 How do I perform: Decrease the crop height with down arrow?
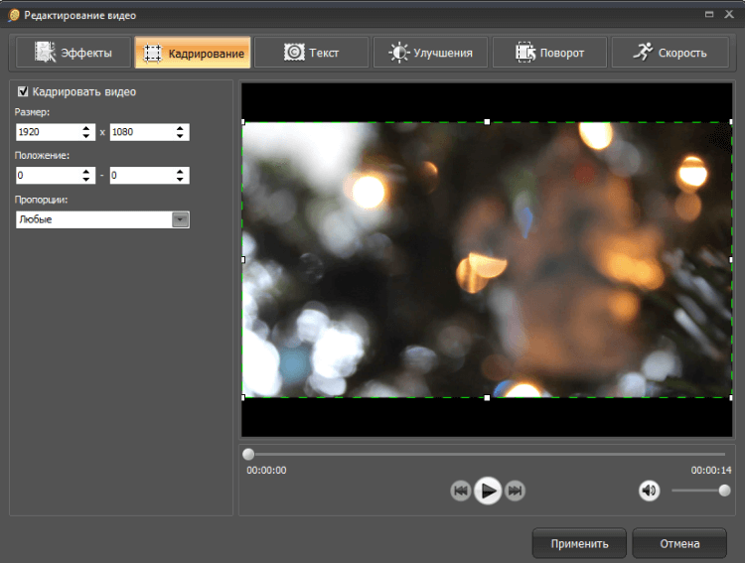click(180, 136)
